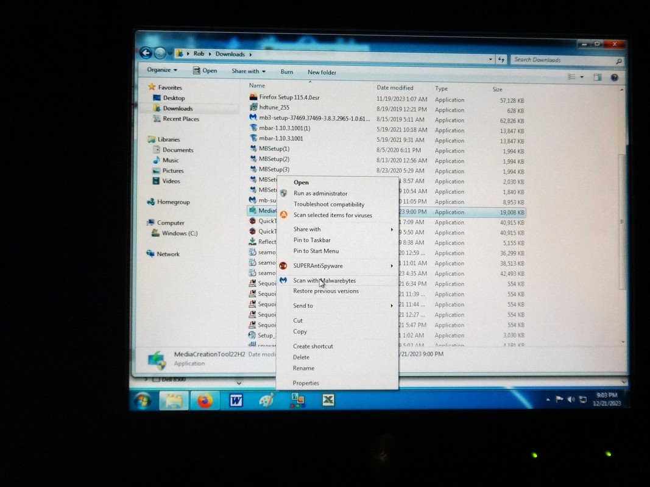Click the New folder button
Screen dimensions: 650x487
click(x=322, y=72)
